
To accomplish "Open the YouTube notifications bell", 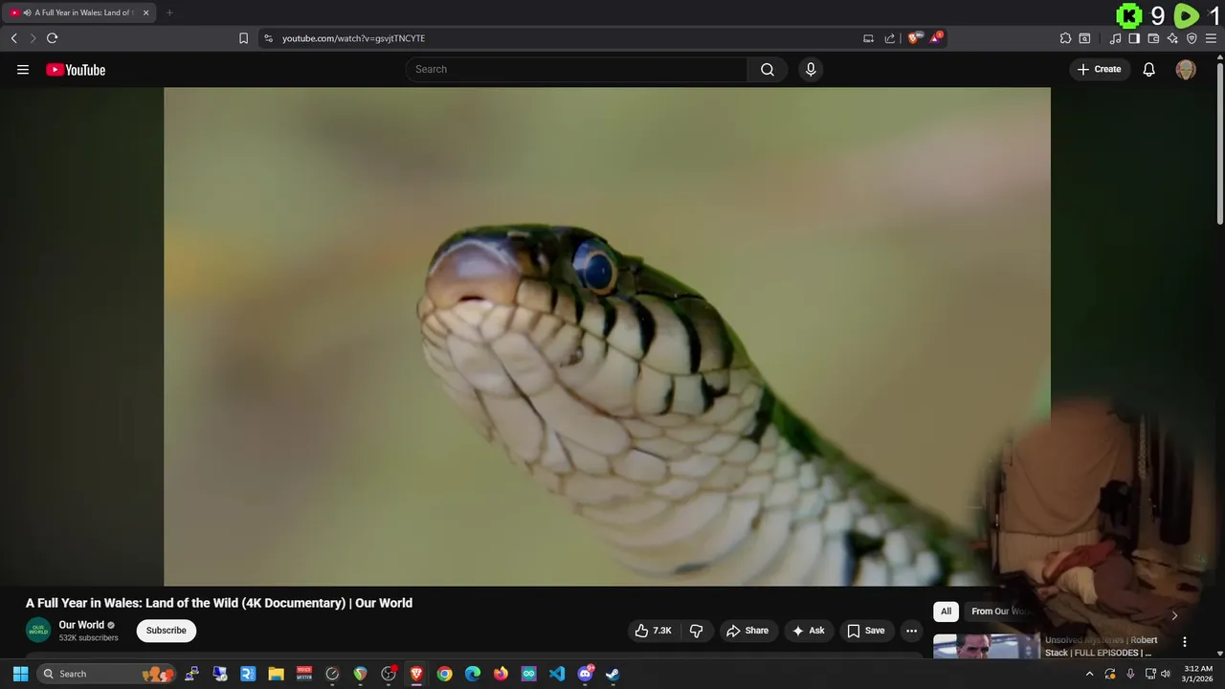I will (1149, 69).
